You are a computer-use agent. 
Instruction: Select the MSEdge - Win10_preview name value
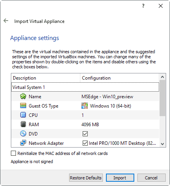click(x=107, y=97)
